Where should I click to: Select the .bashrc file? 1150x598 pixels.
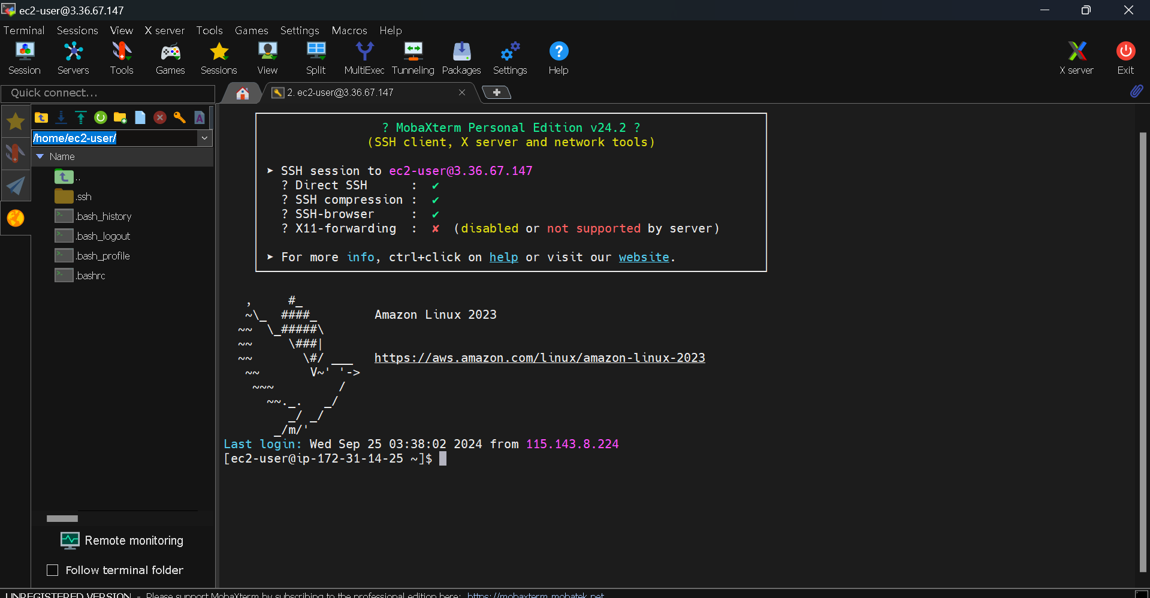90,276
